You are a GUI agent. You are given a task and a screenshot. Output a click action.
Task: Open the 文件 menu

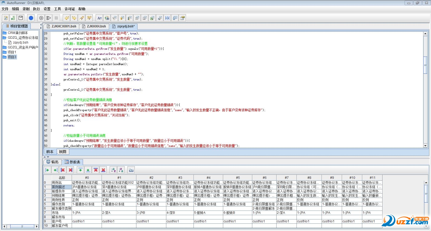point(5,9)
